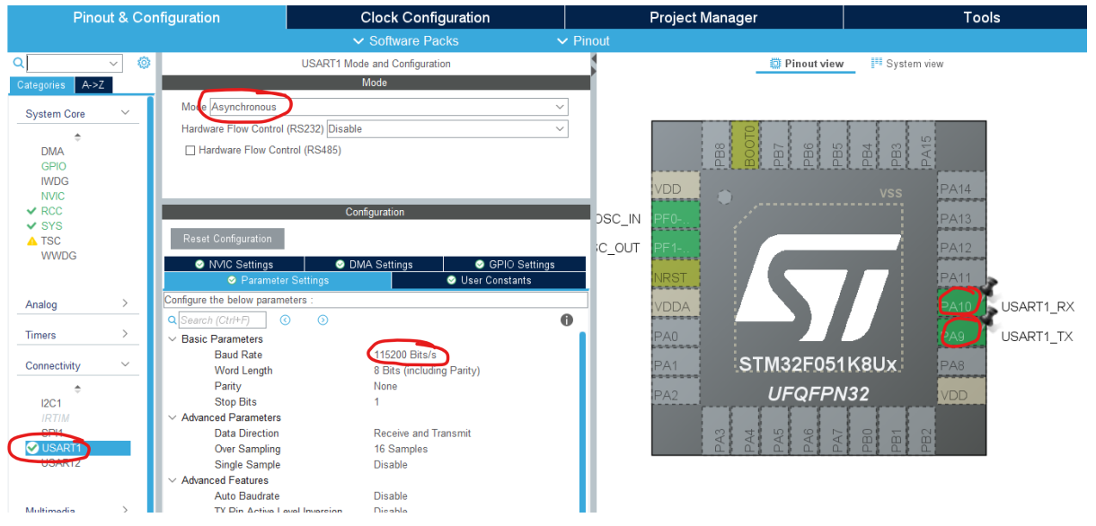Open the settings gear beside the search box

tap(144, 63)
